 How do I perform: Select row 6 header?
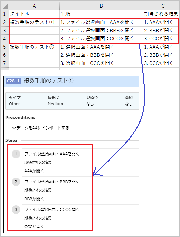(5, 55)
